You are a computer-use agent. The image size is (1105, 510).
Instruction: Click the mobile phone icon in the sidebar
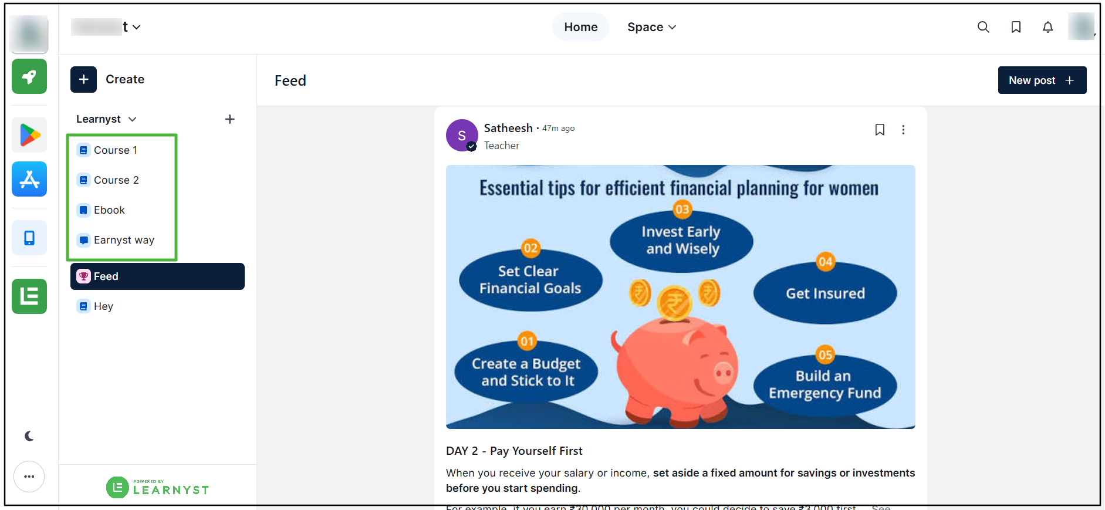(29, 238)
